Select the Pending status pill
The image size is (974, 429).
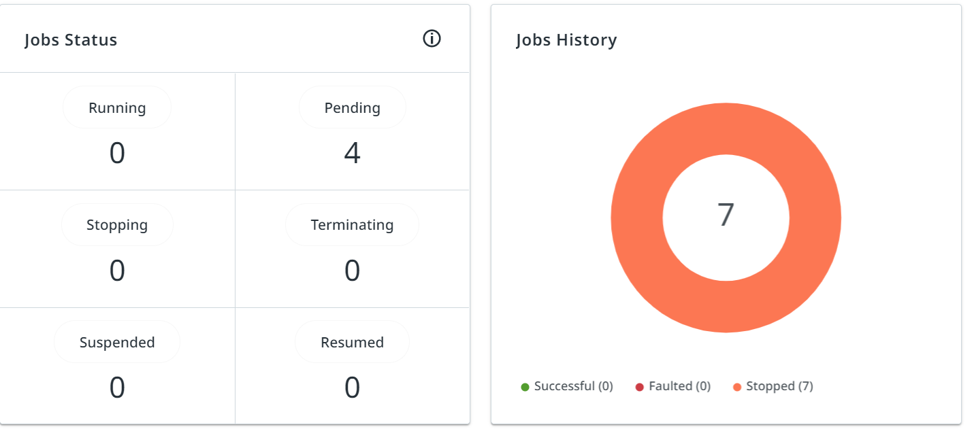[x=352, y=108]
